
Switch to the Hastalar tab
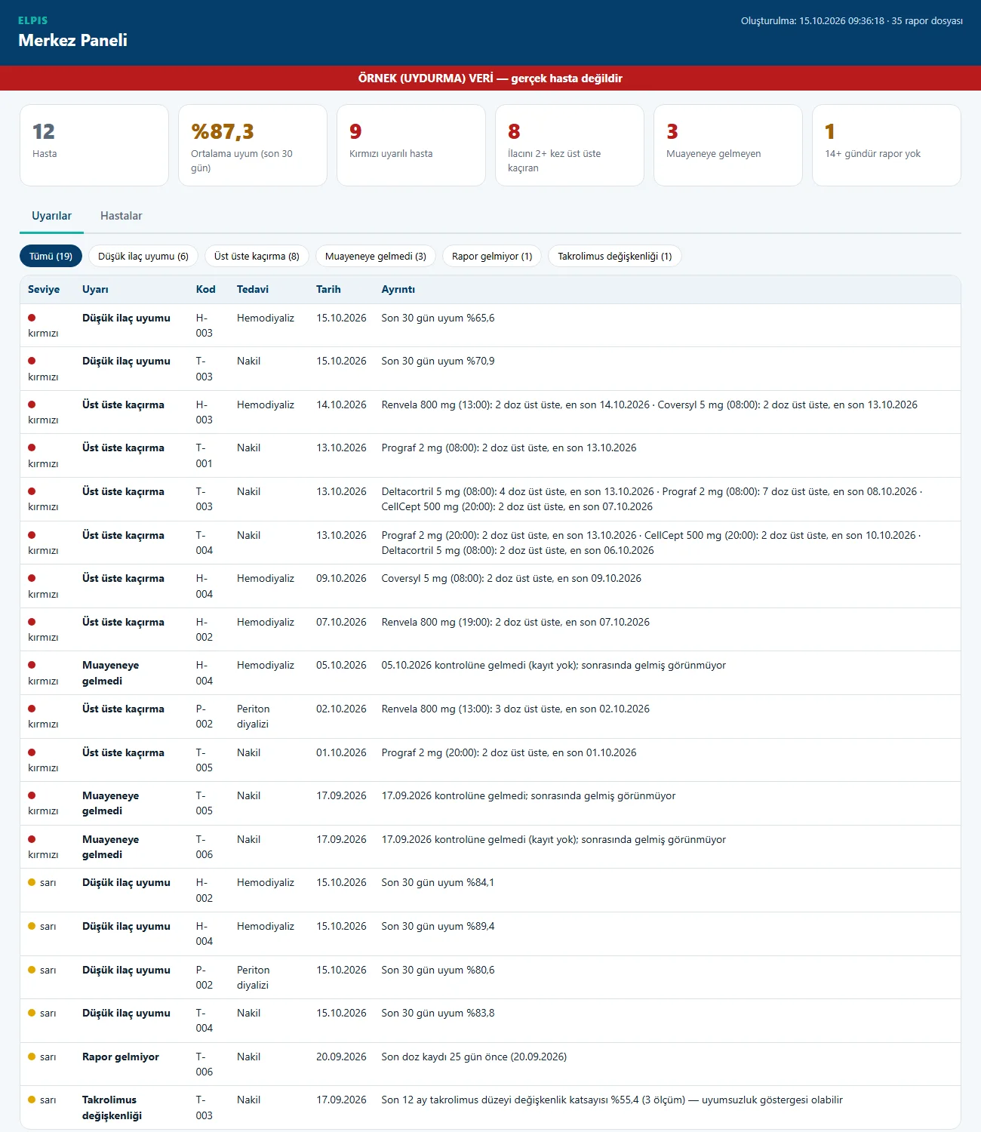click(x=121, y=216)
